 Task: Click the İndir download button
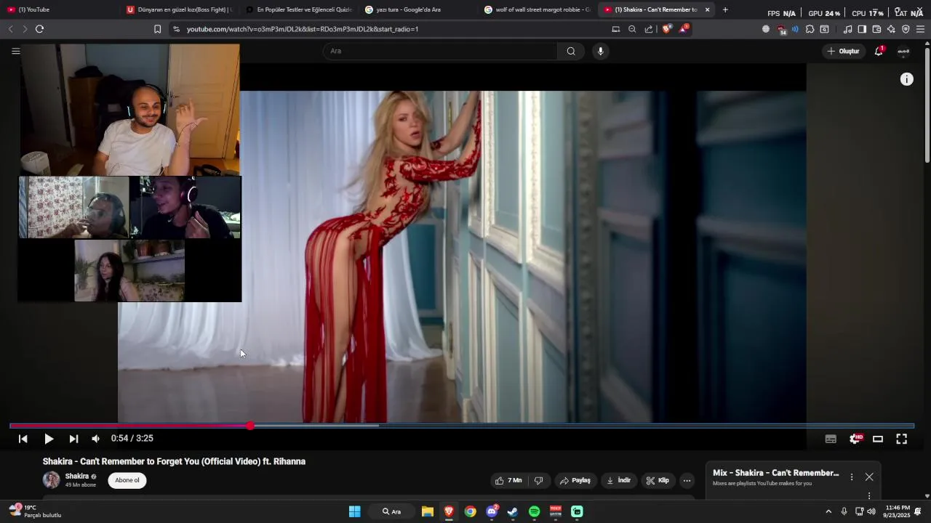click(x=618, y=480)
